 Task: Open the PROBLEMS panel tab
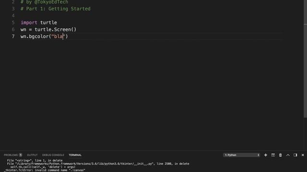point(11,155)
